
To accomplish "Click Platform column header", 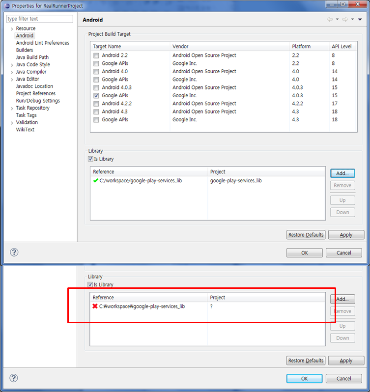I will click(x=309, y=47).
